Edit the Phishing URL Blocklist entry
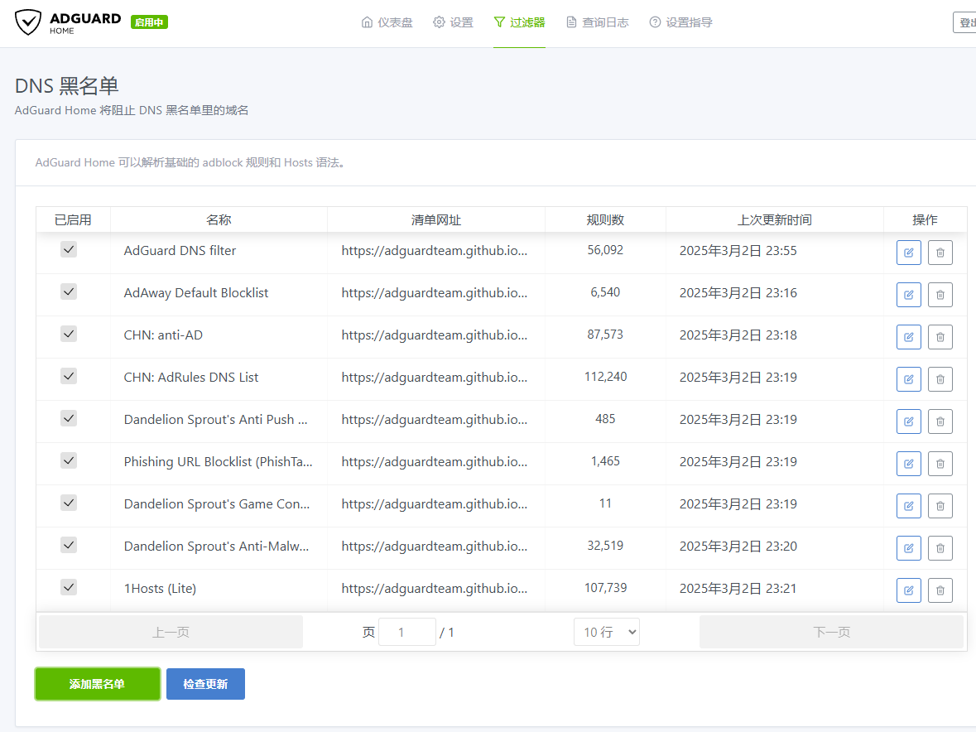This screenshot has height=732, width=976. pyautogui.click(x=908, y=464)
